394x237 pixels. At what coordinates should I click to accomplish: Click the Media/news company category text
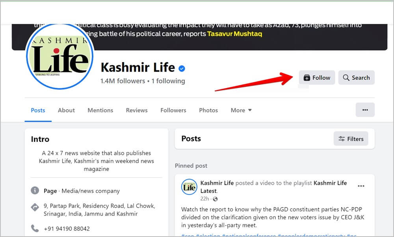91,191
